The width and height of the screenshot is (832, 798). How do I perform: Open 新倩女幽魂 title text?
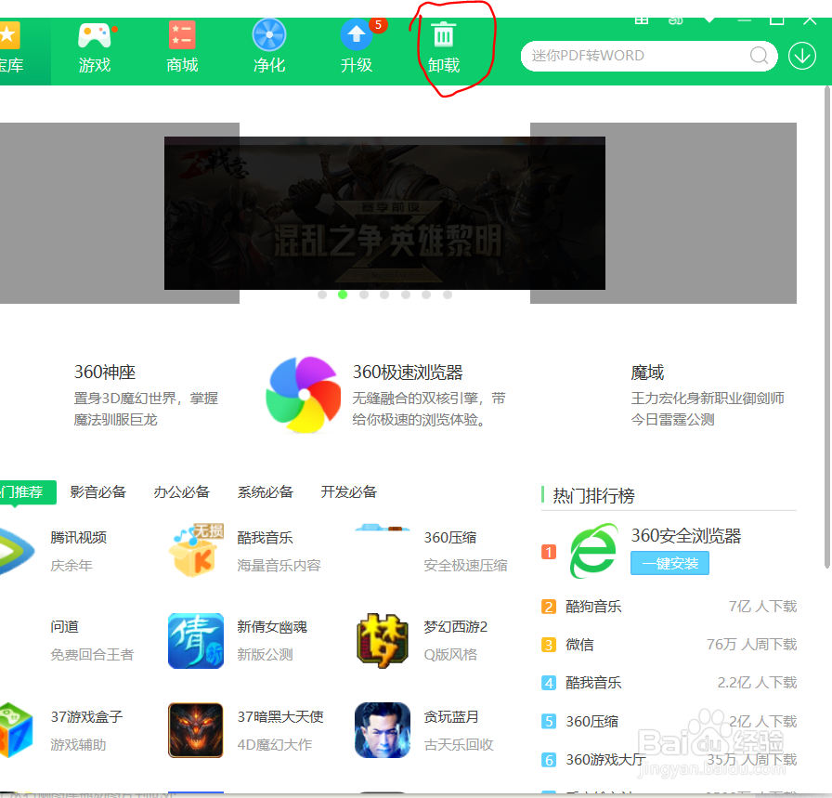(272, 627)
